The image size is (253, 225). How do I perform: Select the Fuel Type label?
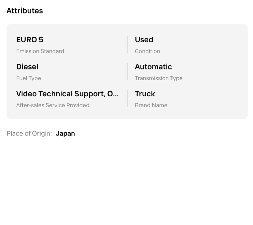click(28, 78)
